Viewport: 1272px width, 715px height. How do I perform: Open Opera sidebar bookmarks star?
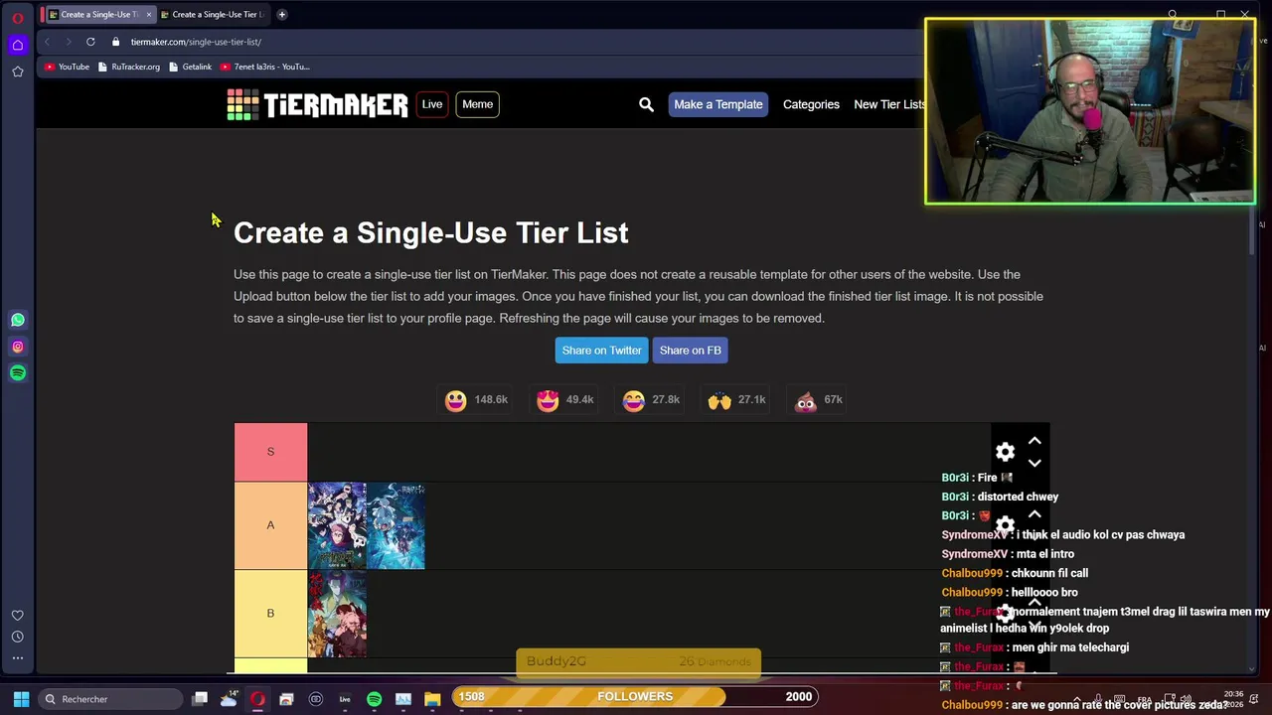(17, 71)
